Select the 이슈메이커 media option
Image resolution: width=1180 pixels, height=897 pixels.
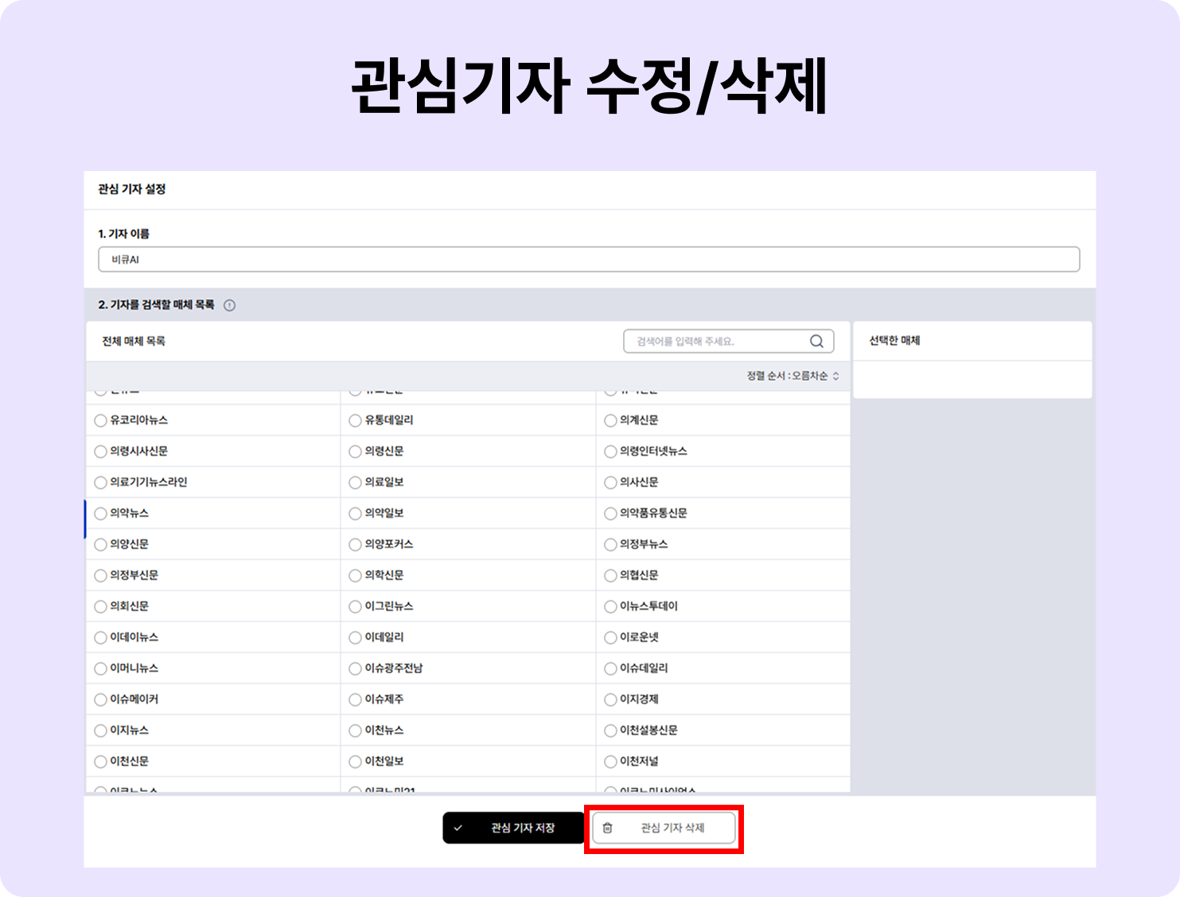[134, 700]
